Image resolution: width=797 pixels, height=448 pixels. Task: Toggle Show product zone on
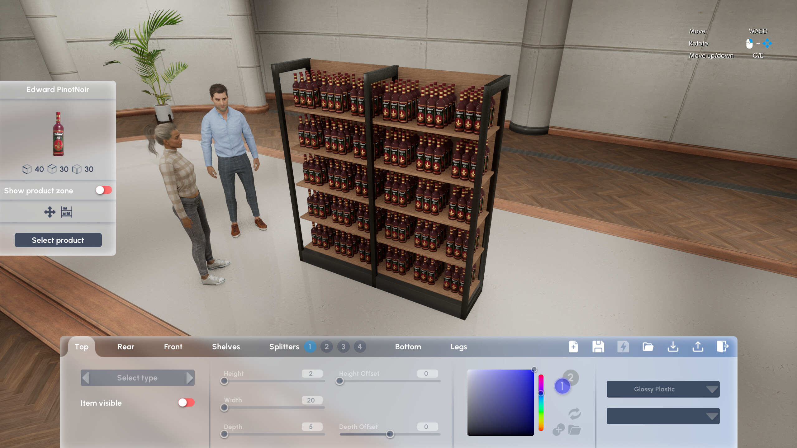tap(104, 190)
